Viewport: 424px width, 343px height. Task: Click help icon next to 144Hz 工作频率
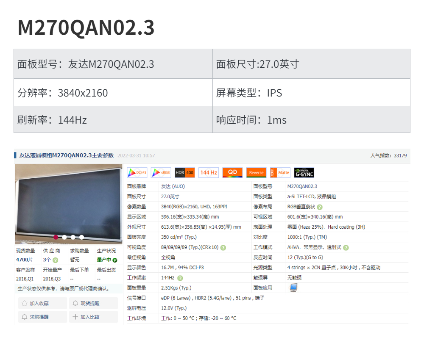pyautogui.click(x=180, y=278)
